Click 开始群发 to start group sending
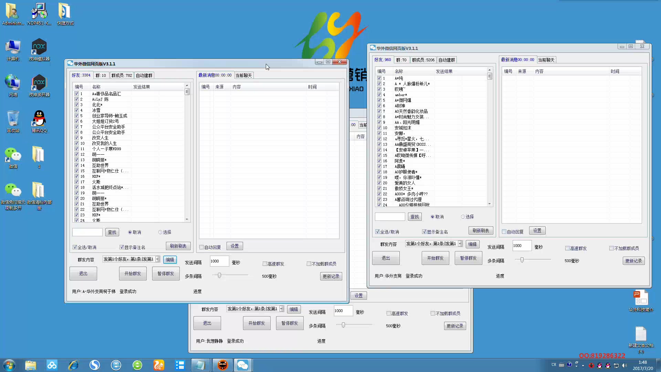 [133, 273]
